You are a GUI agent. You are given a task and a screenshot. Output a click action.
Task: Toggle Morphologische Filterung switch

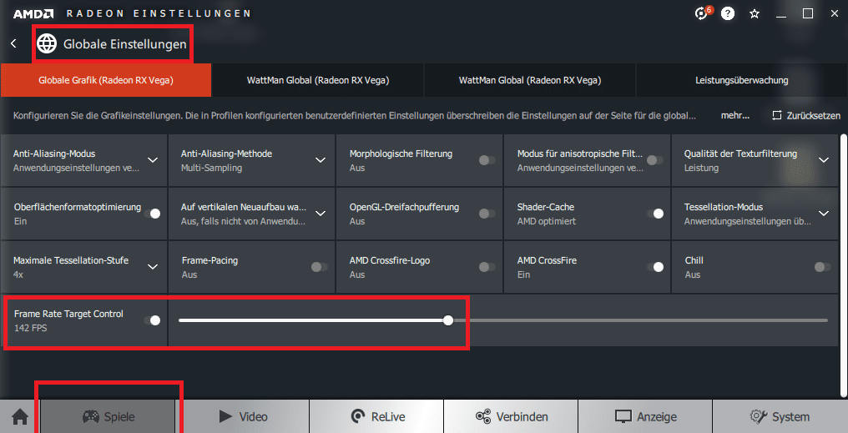[x=487, y=160]
